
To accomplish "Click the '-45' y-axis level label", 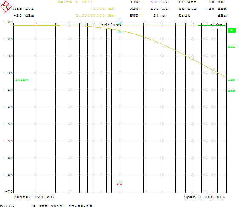I will click(x=9, y=107).
